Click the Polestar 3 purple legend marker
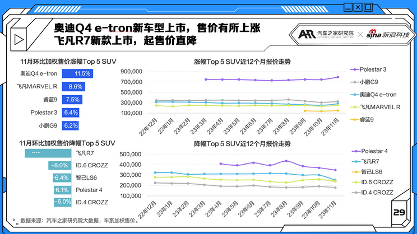The height and width of the screenshot is (234, 417). click(x=354, y=69)
